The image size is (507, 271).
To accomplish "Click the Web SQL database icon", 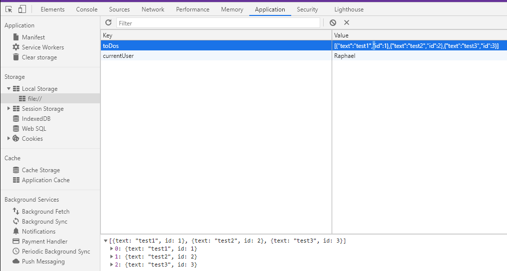I will (x=16, y=129).
